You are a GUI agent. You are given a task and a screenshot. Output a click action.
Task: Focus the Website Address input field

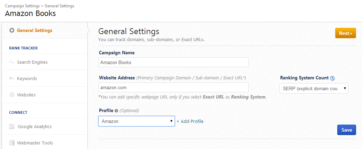pos(174,87)
